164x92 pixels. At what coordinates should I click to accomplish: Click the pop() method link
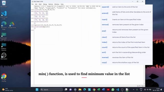(104, 31)
